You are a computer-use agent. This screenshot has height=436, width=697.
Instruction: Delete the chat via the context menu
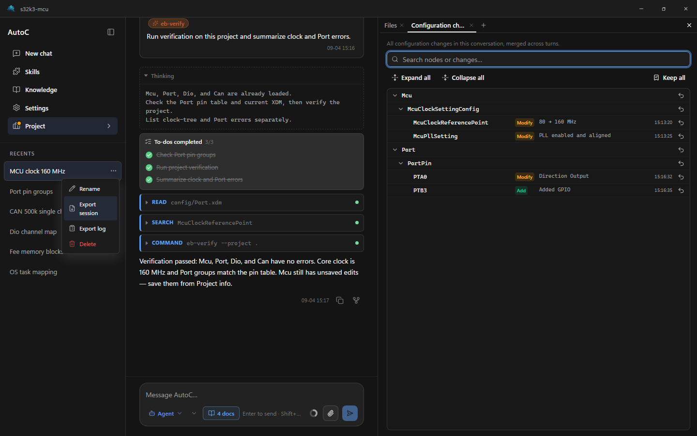click(x=91, y=244)
